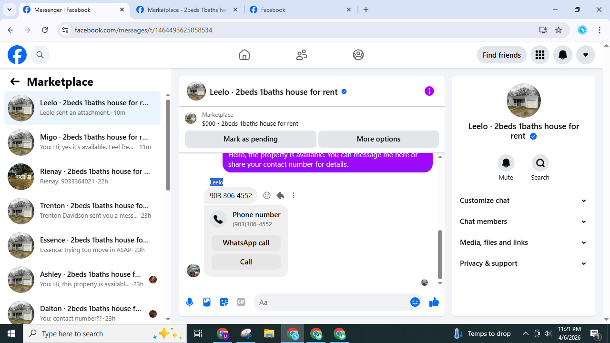Open the Friends icon in top nav

point(302,55)
